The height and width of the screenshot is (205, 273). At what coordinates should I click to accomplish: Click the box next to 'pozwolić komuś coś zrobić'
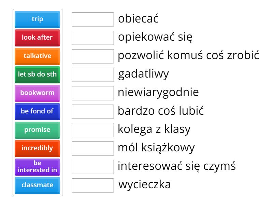(93, 56)
